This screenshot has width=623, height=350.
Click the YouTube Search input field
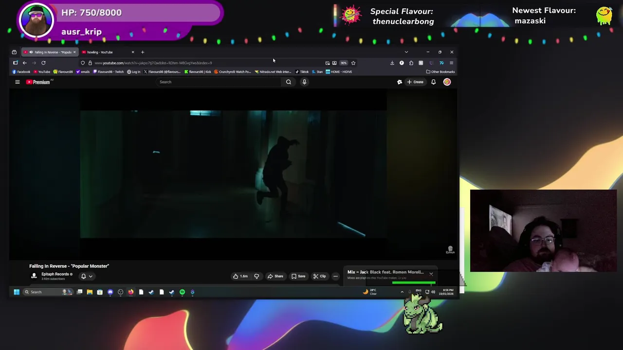pos(219,82)
